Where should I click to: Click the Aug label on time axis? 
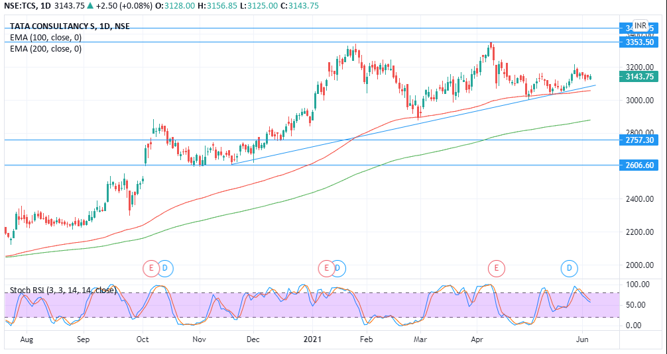(x=27, y=339)
